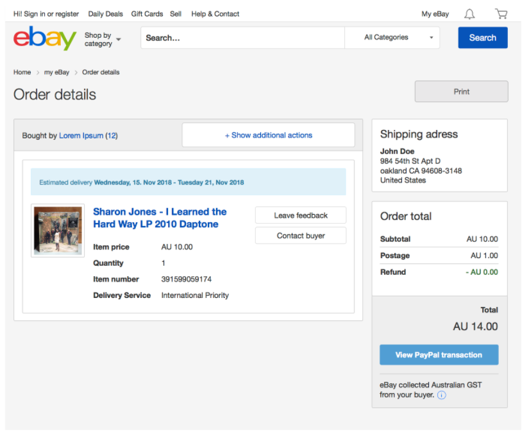Click the Sell menu link
This screenshot has width=531, height=435.
pyautogui.click(x=176, y=13)
